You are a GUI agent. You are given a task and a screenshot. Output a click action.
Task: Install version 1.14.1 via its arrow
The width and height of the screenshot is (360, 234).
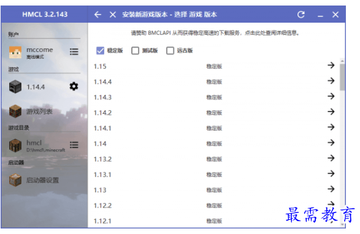(x=331, y=127)
